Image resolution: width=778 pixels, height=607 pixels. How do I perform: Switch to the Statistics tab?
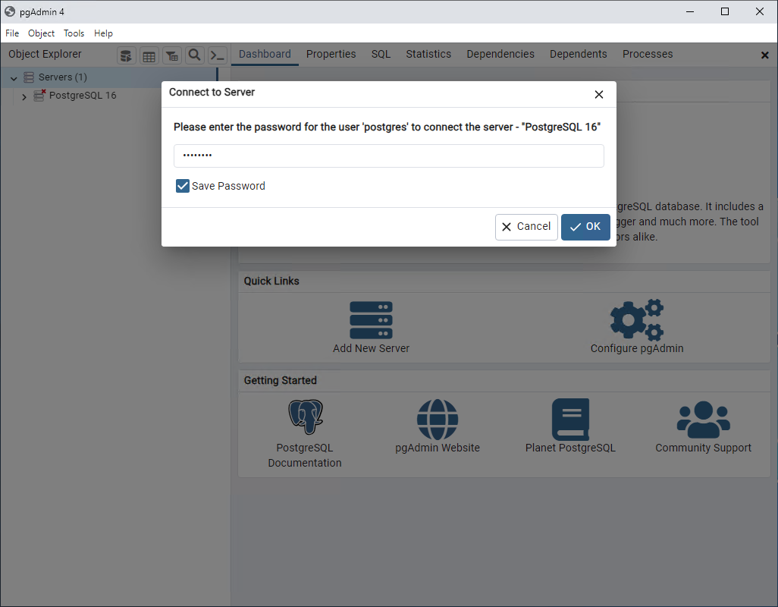coord(428,54)
